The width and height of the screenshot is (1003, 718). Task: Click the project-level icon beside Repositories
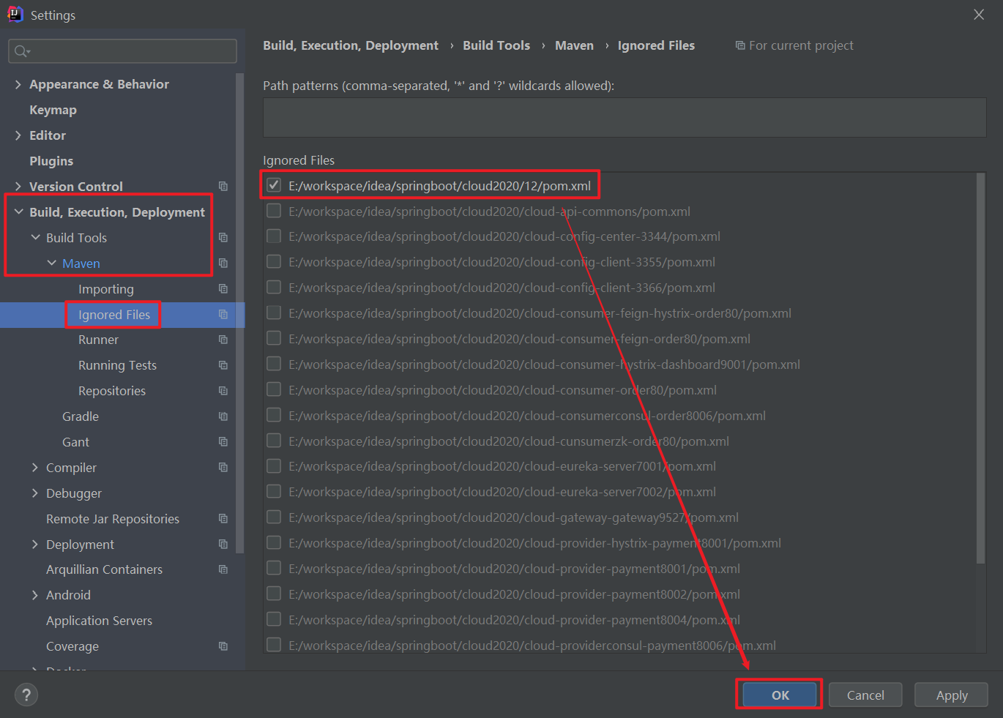click(x=223, y=390)
